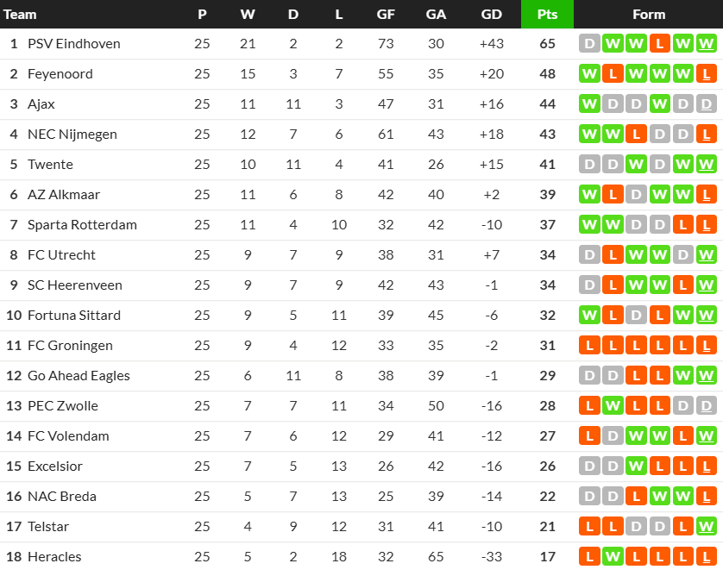This screenshot has width=723, height=576.
Task: Click AZ Alkmaar's draw form badge
Action: click(x=636, y=195)
